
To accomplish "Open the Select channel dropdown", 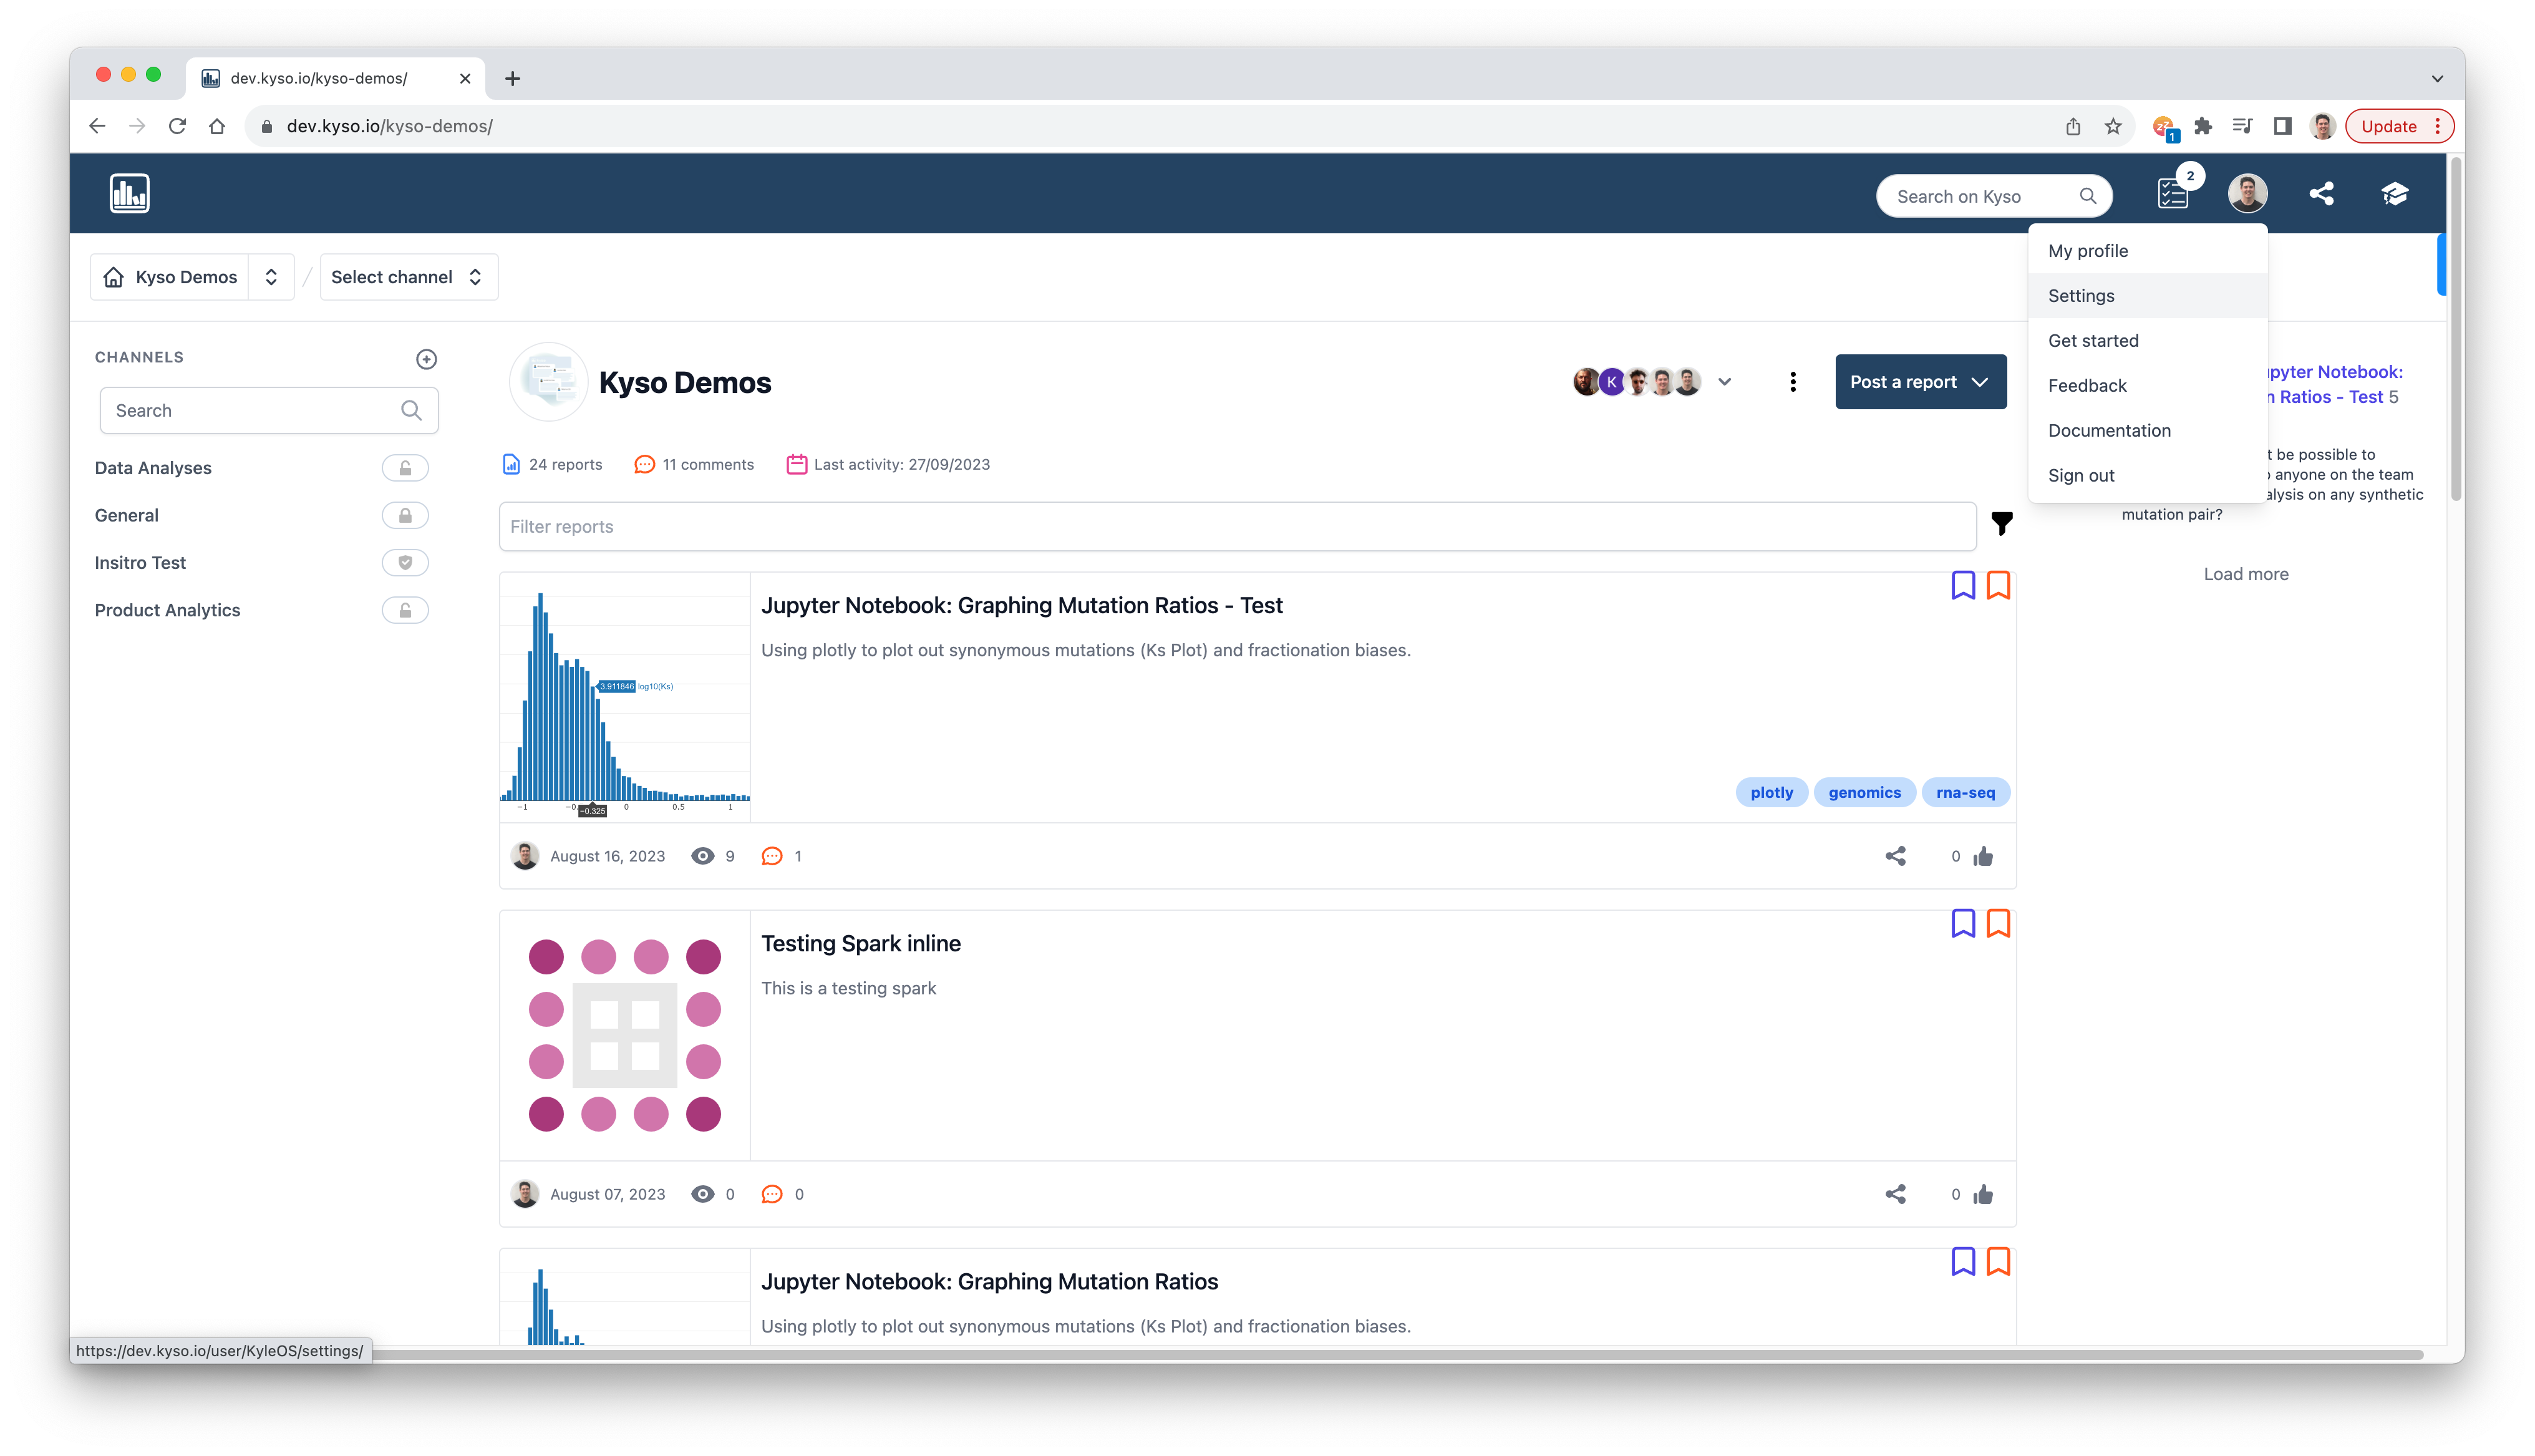I will pos(408,277).
